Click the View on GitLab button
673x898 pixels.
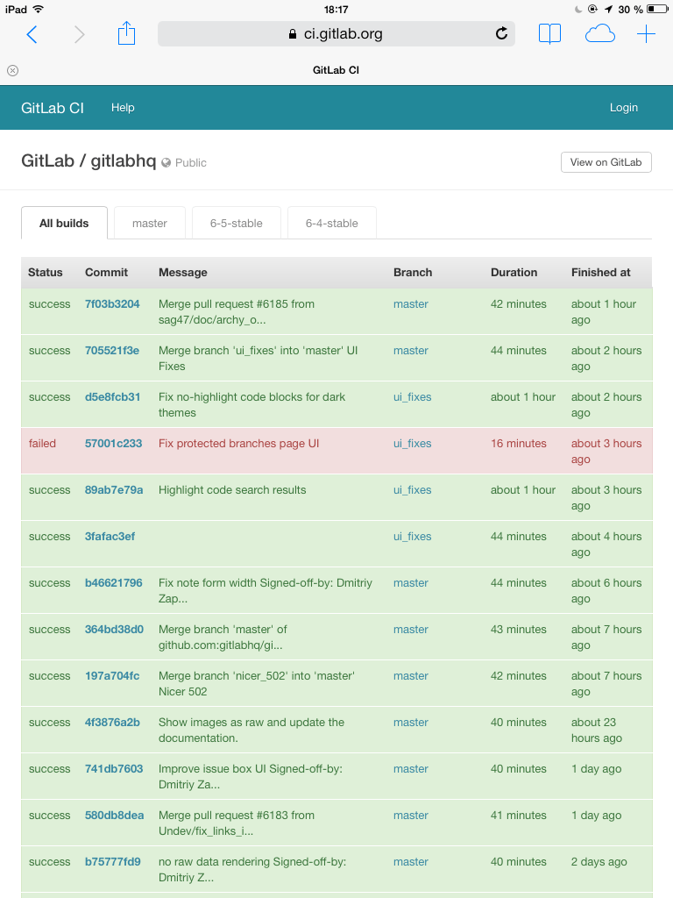tap(606, 162)
